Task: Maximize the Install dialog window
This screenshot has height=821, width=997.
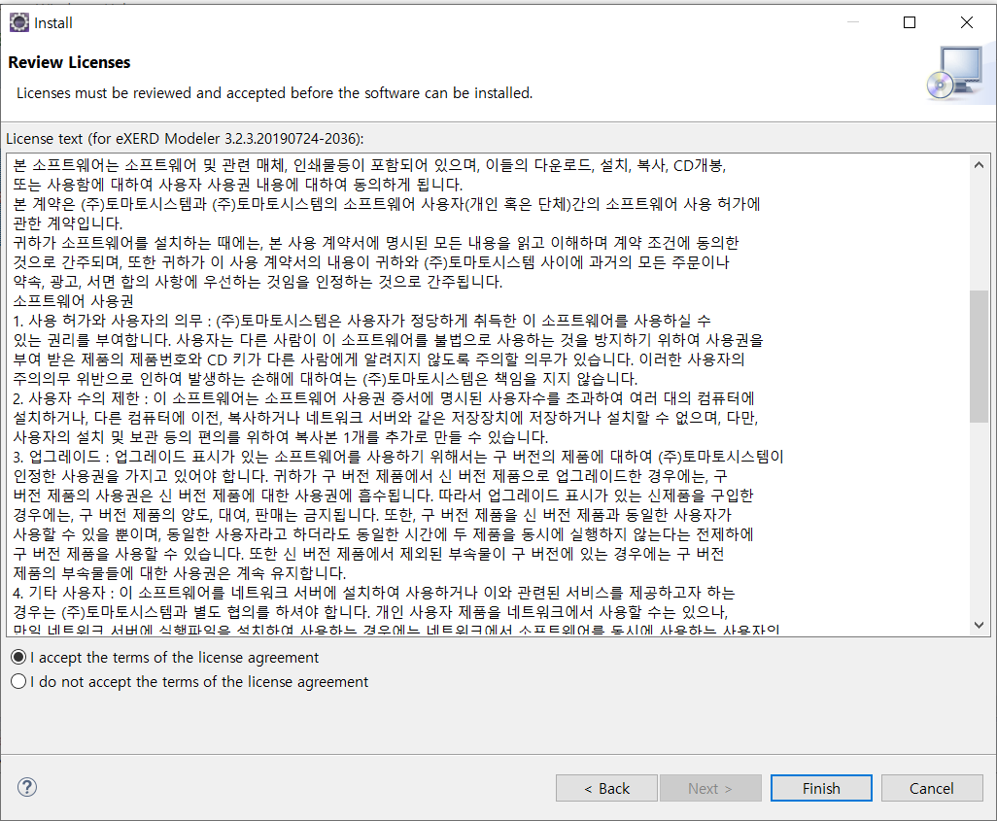Action: [x=910, y=22]
